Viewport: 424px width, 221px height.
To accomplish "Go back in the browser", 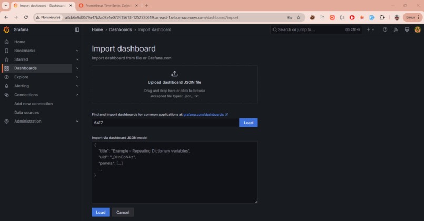I will pos(6,17).
